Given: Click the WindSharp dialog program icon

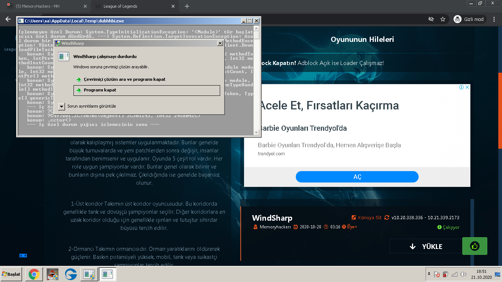Looking at the screenshot, I should click(x=64, y=57).
